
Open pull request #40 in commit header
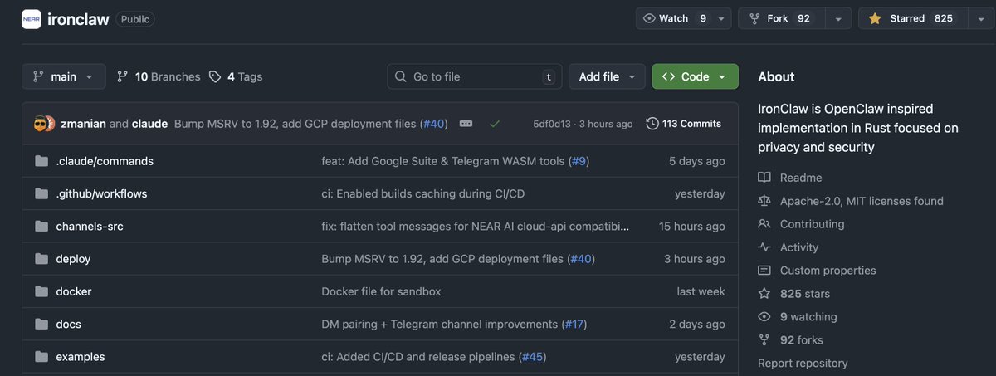click(x=433, y=124)
